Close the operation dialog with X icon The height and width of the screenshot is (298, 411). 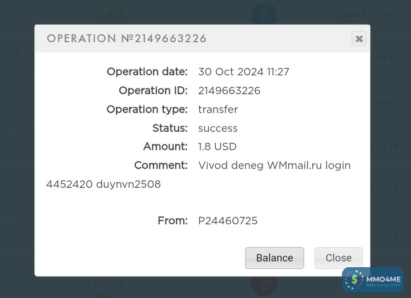pyautogui.click(x=359, y=39)
